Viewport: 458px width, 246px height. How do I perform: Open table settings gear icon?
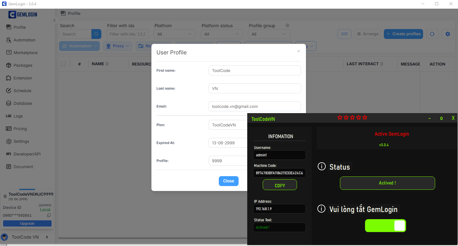pyautogui.click(x=448, y=34)
